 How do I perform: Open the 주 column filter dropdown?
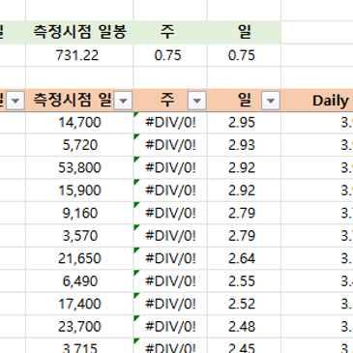pos(196,101)
